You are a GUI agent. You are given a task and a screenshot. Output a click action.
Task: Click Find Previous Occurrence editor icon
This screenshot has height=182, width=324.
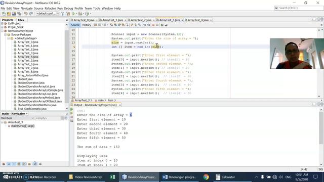[115, 25]
